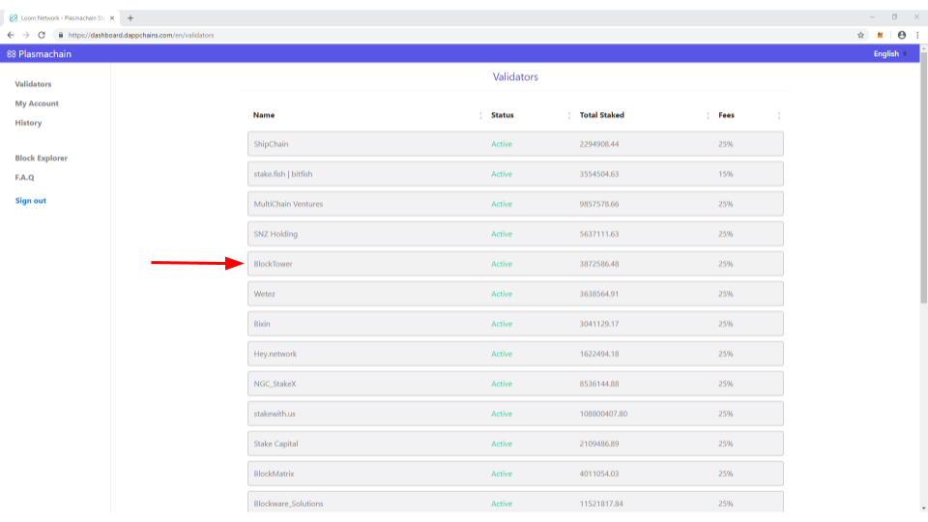928x522 pixels.
Task: Open Validators in the sidebar
Action: 33,84
